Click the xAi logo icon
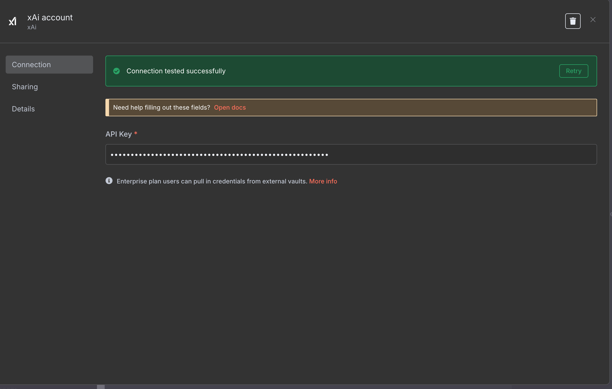The image size is (612, 389). tap(13, 21)
